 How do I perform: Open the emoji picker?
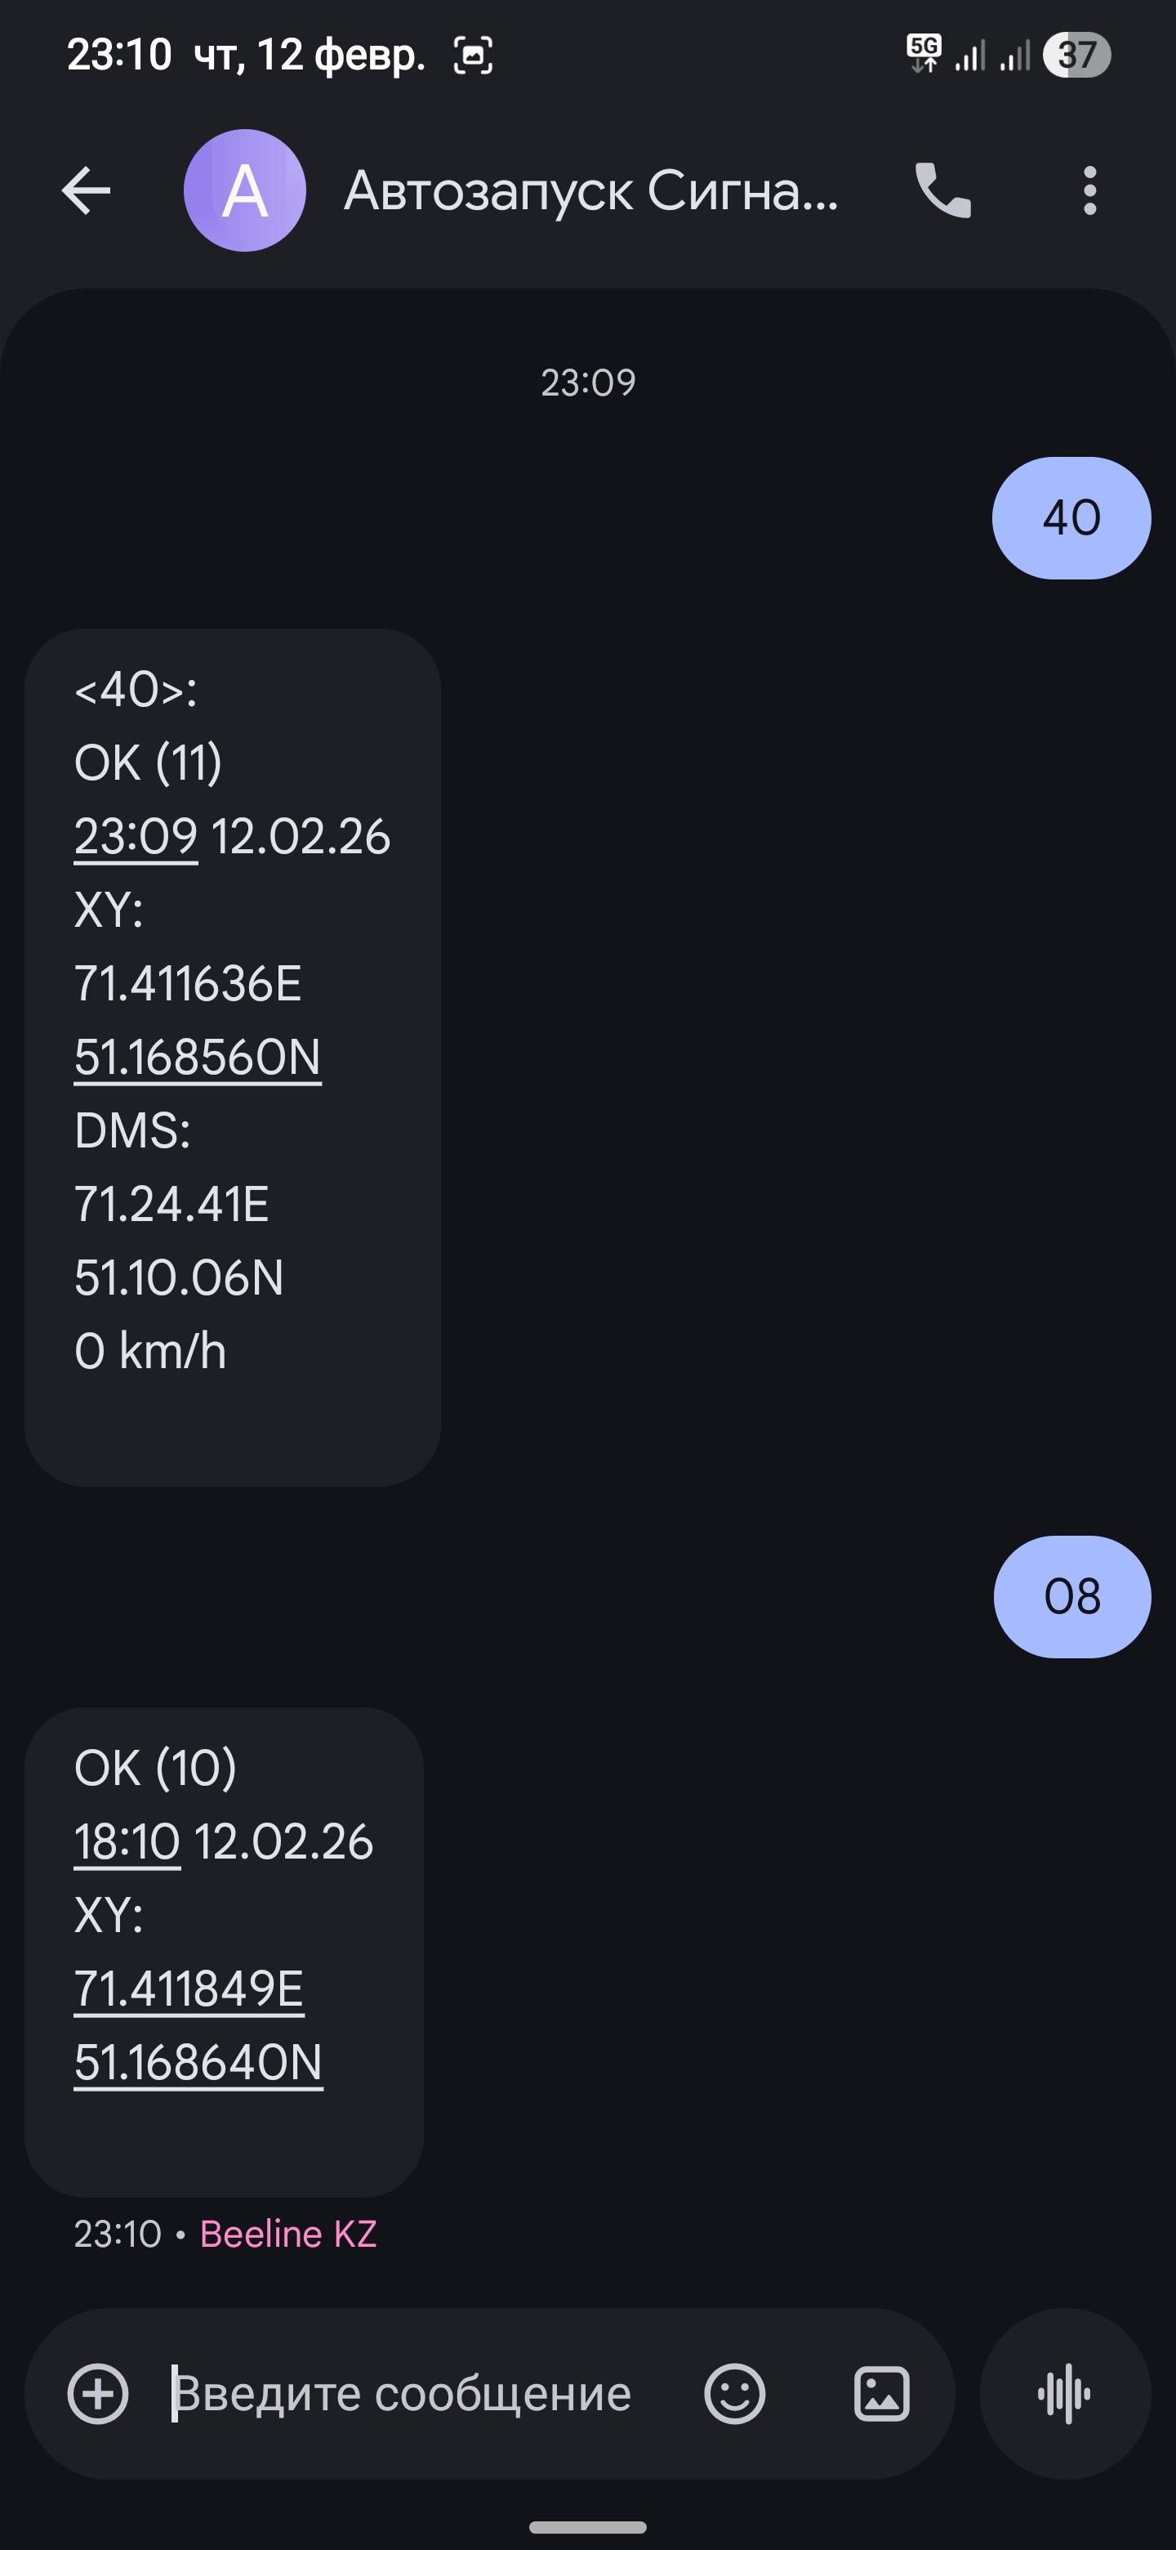pos(734,2394)
